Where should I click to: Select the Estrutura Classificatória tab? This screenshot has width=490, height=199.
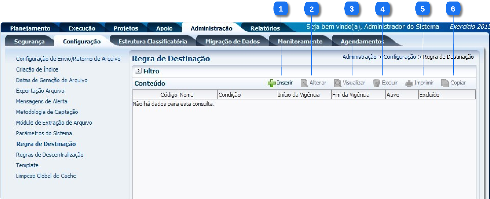pyautogui.click(x=153, y=41)
